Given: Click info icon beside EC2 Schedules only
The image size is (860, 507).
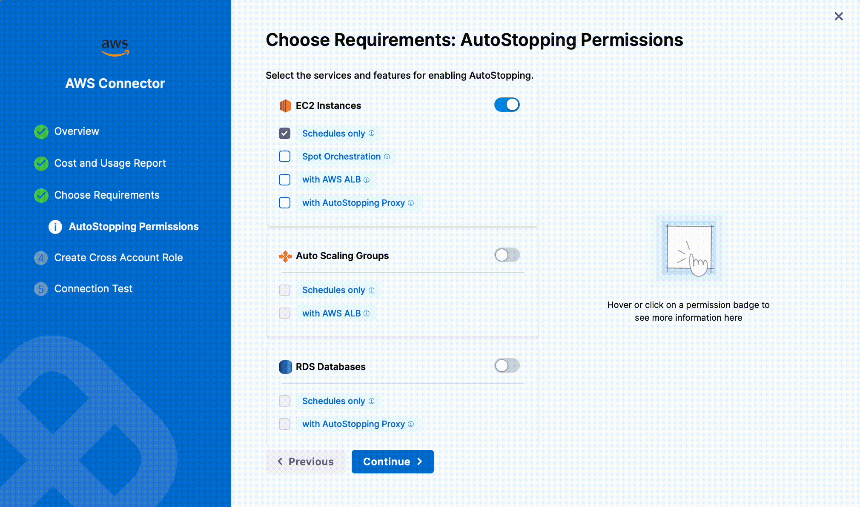Looking at the screenshot, I should pyautogui.click(x=371, y=133).
